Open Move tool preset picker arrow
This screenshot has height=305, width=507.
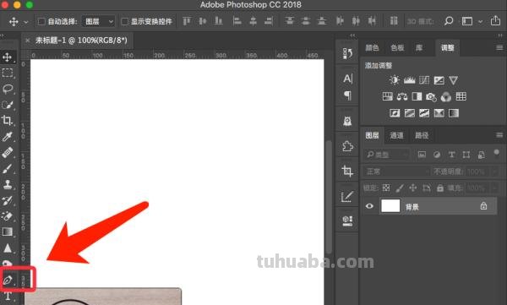[x=26, y=22]
